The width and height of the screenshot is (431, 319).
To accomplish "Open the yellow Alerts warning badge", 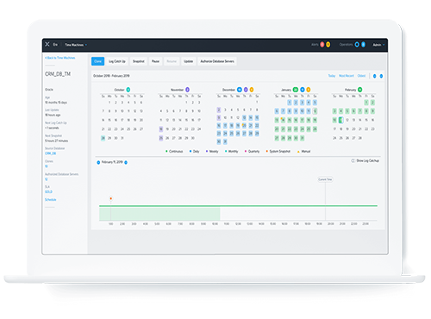I will pyautogui.click(x=328, y=45).
